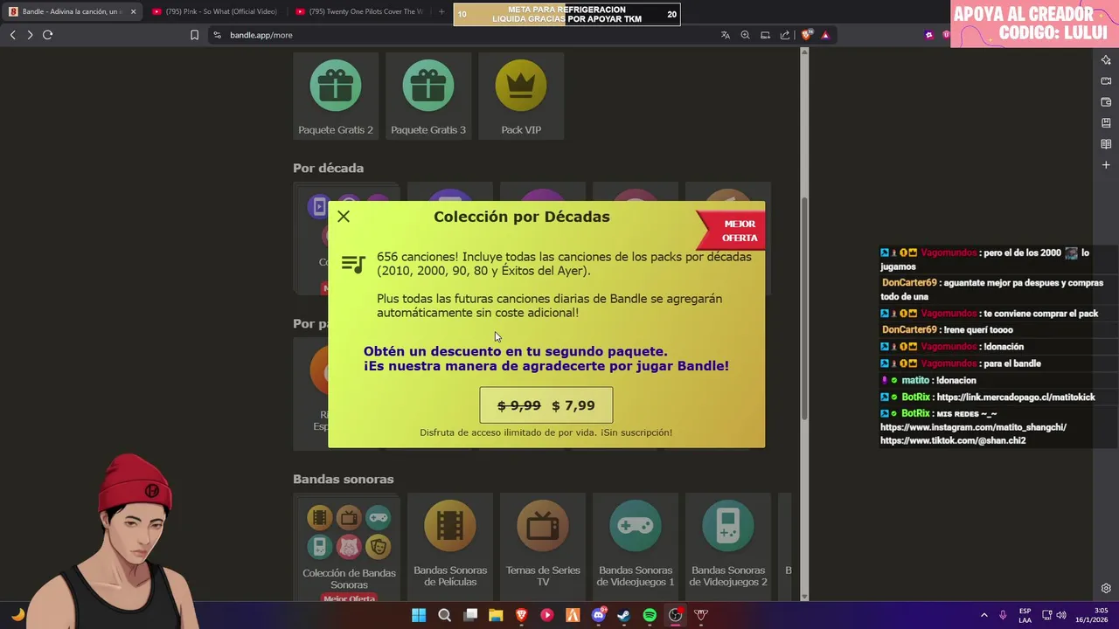
Task: Click the red play-button app taskbar icon
Action: 547,615
